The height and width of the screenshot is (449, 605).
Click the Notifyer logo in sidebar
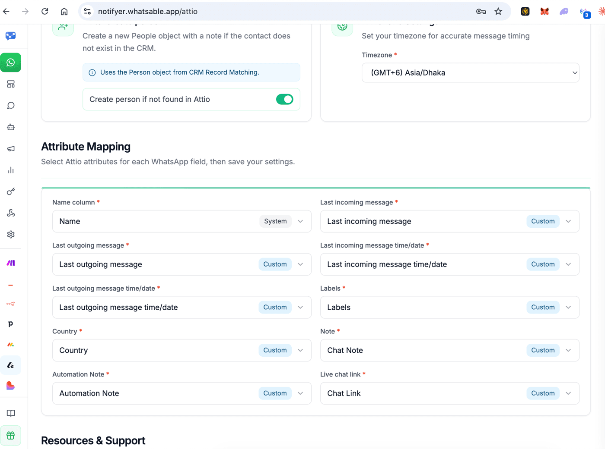tap(11, 36)
